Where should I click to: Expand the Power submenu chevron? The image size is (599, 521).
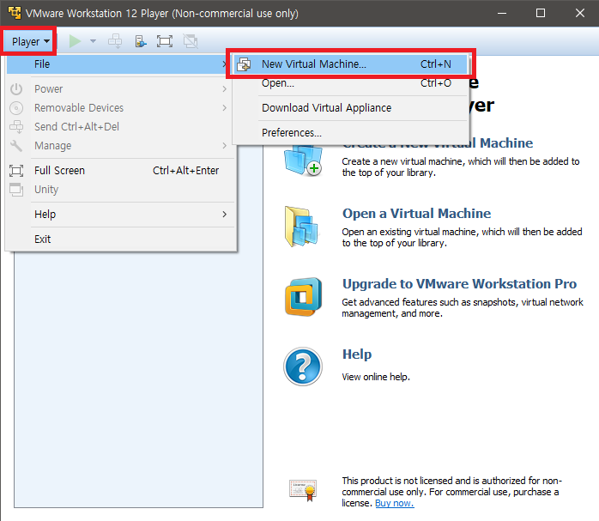pyautogui.click(x=225, y=89)
